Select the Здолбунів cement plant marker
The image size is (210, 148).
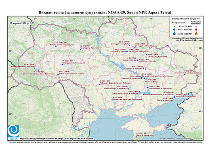(x=56, y=46)
